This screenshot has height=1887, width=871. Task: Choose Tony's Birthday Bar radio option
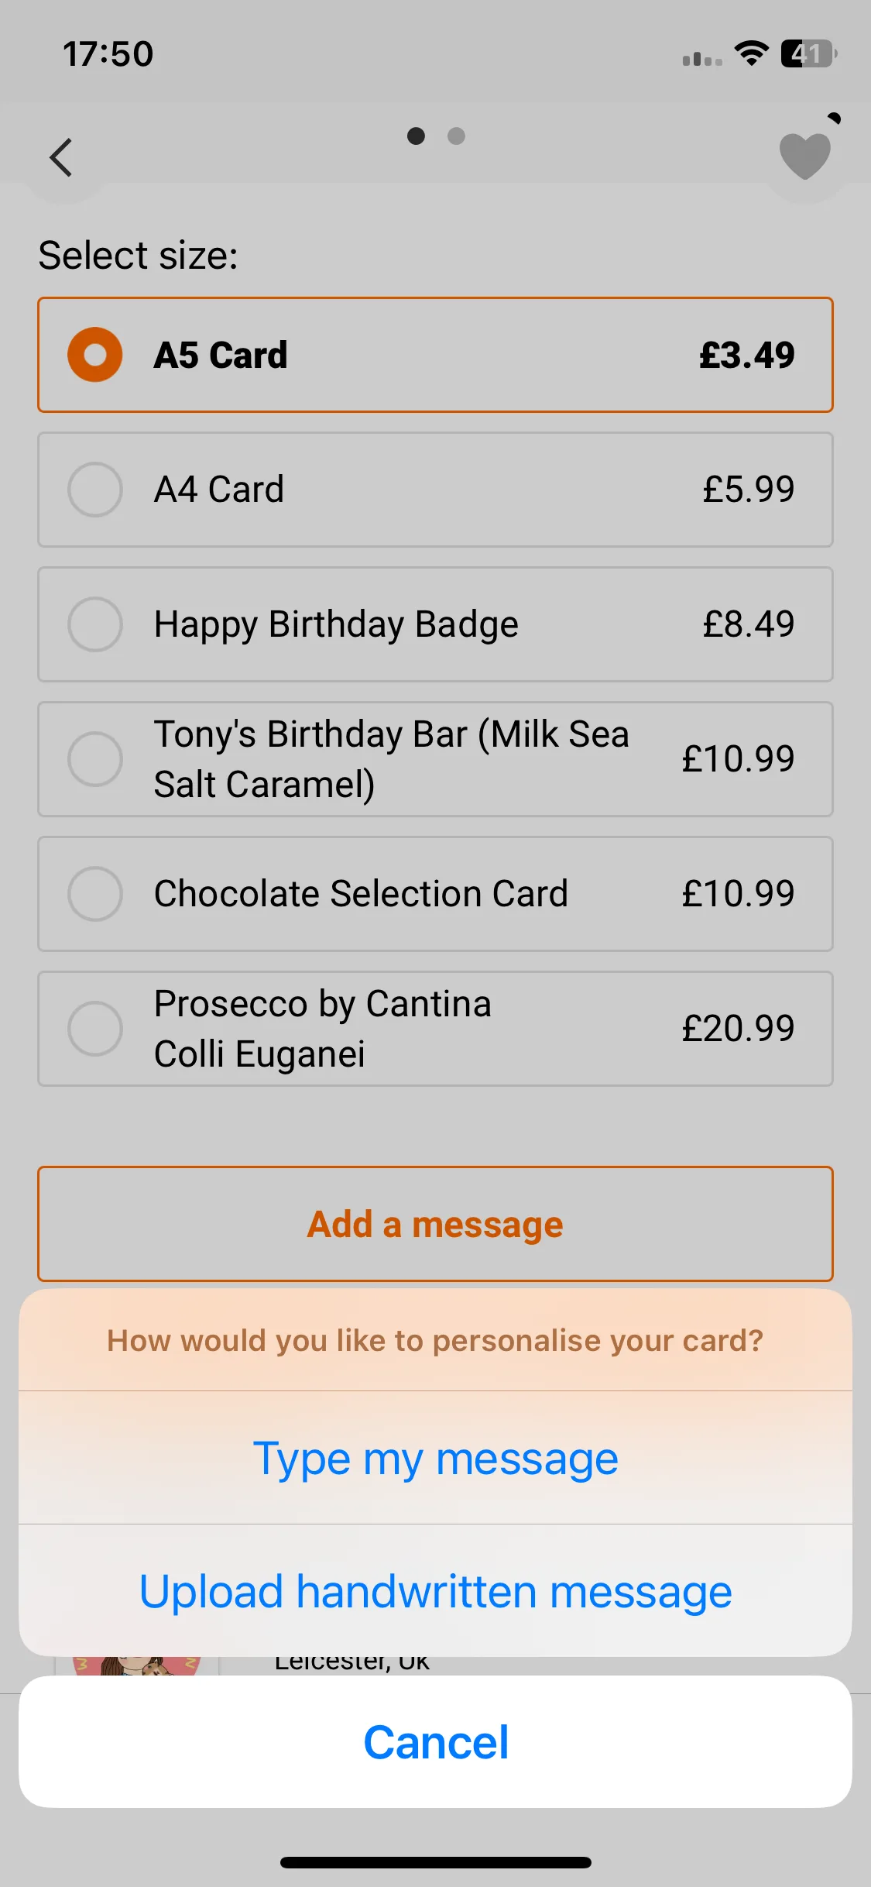point(95,759)
